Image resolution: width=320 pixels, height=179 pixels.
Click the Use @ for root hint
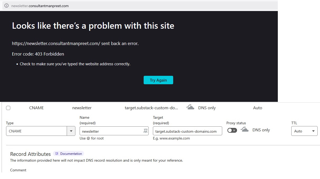pos(91,138)
